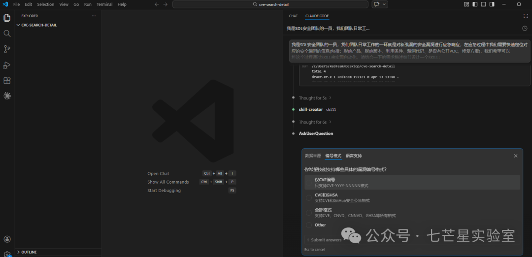Open the Explorer view in activity bar
Viewport: 532px width, 257px height.
[7, 18]
